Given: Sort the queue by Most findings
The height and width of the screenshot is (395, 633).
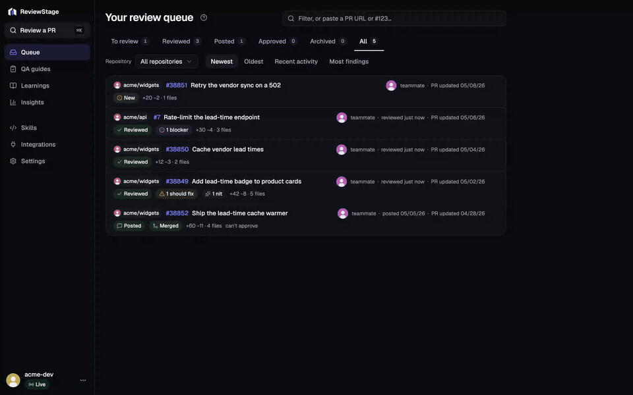Looking at the screenshot, I should [349, 62].
